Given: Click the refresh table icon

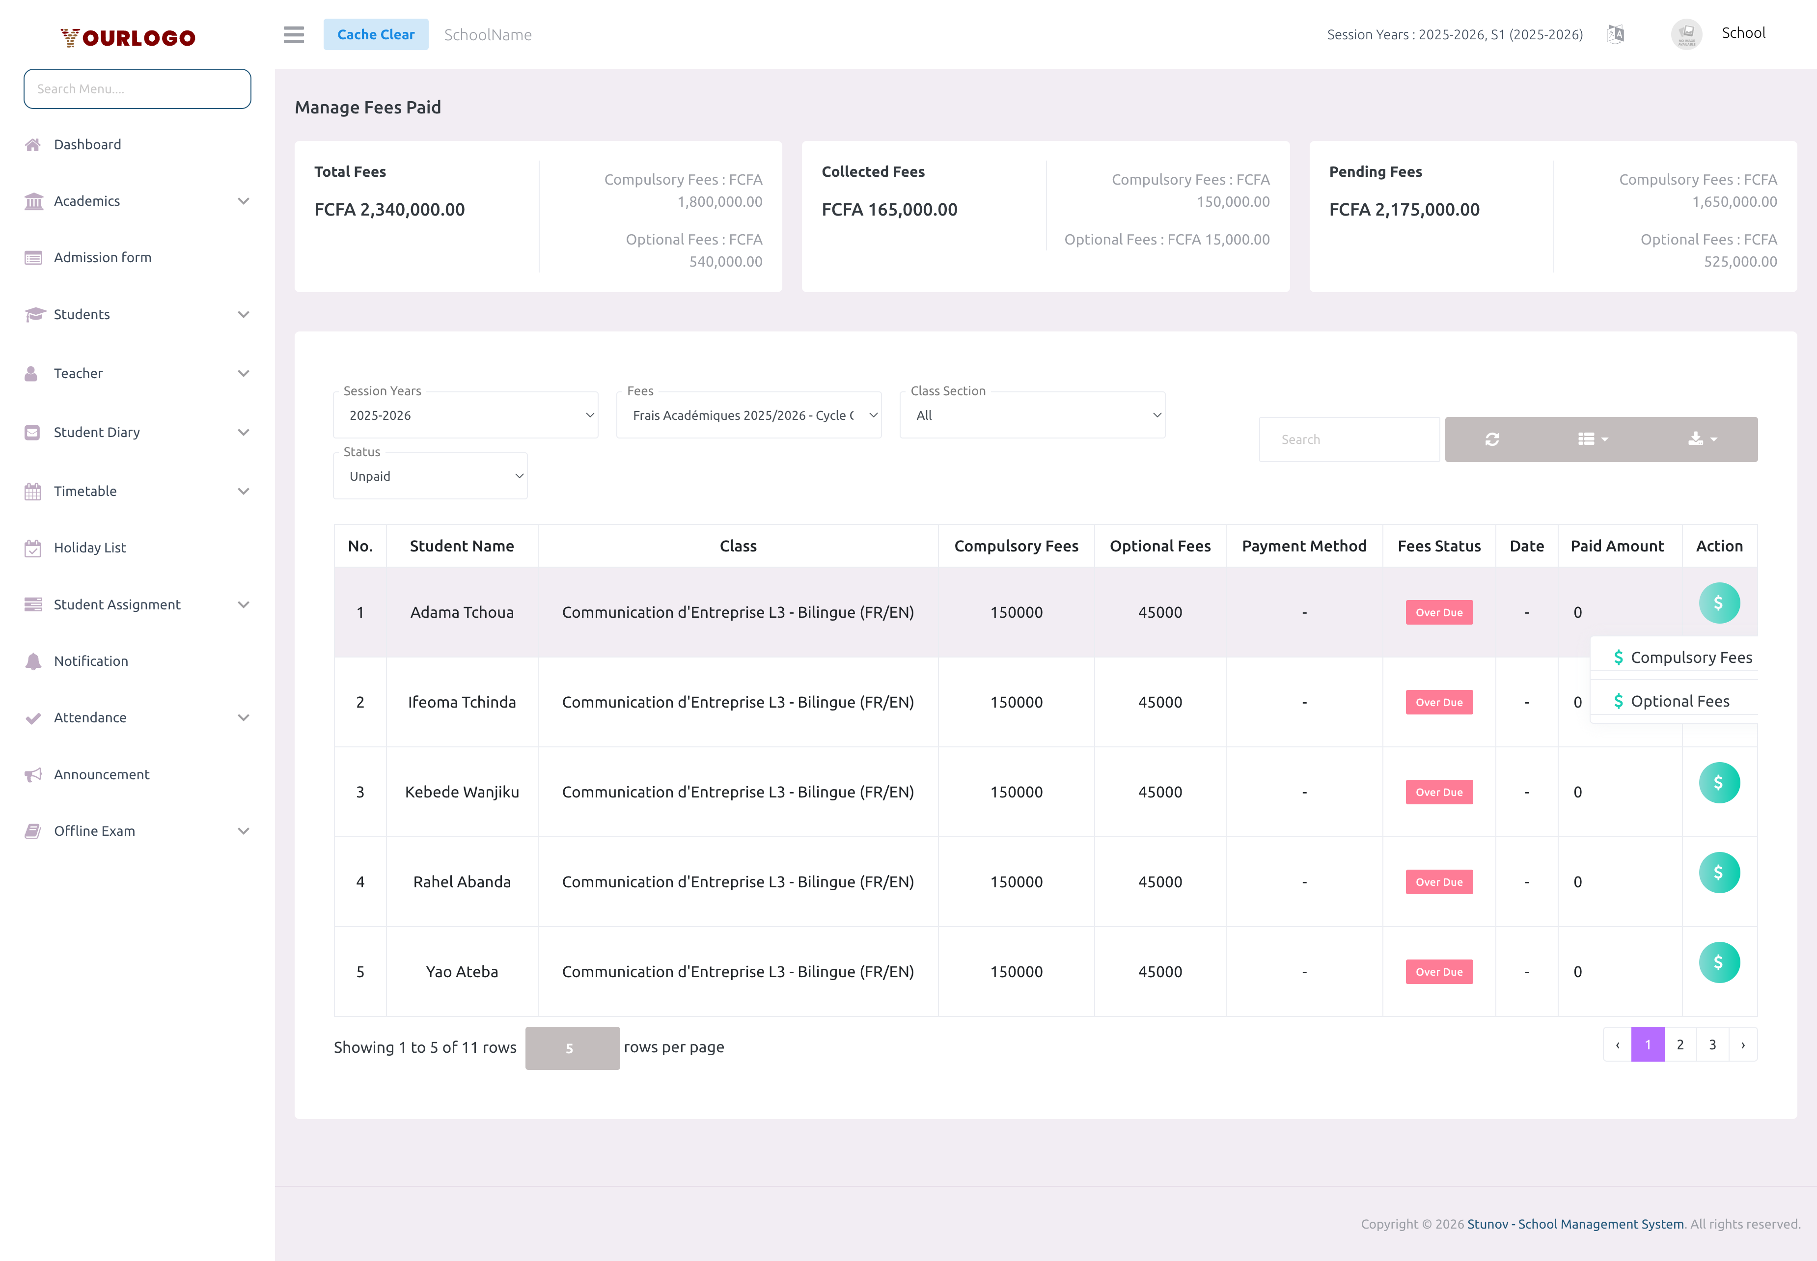Looking at the screenshot, I should (x=1492, y=439).
